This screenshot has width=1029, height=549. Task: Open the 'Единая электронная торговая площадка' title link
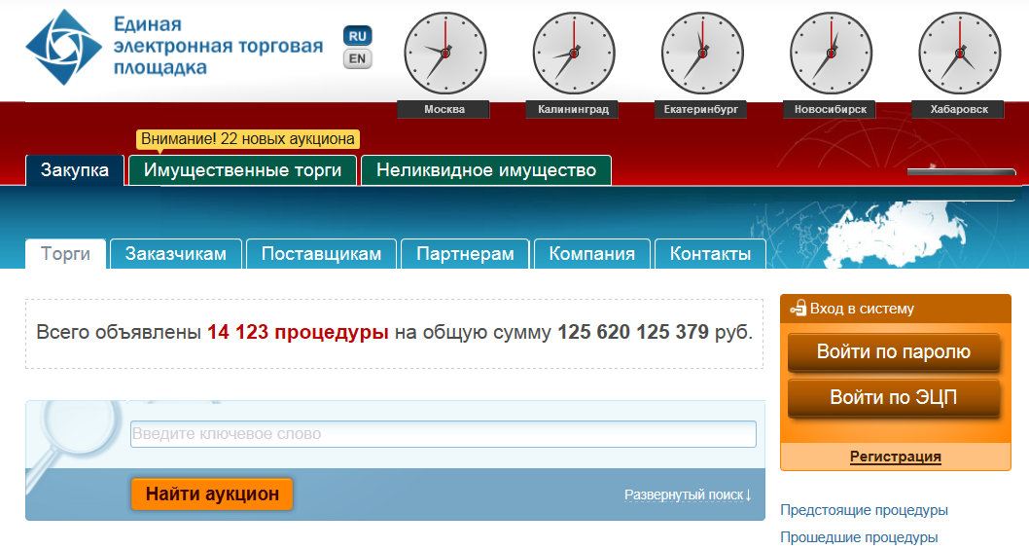coord(218,46)
